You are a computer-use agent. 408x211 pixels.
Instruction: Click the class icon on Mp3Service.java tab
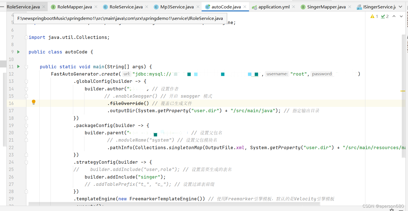click(x=156, y=7)
